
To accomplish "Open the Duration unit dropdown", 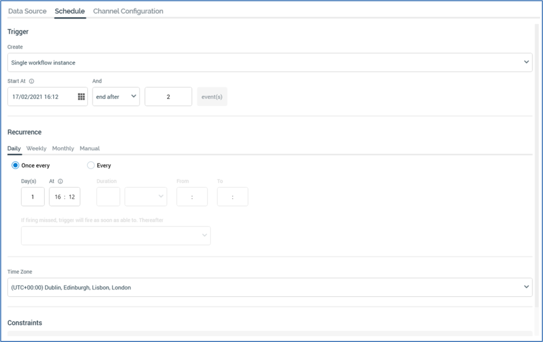I will point(146,197).
